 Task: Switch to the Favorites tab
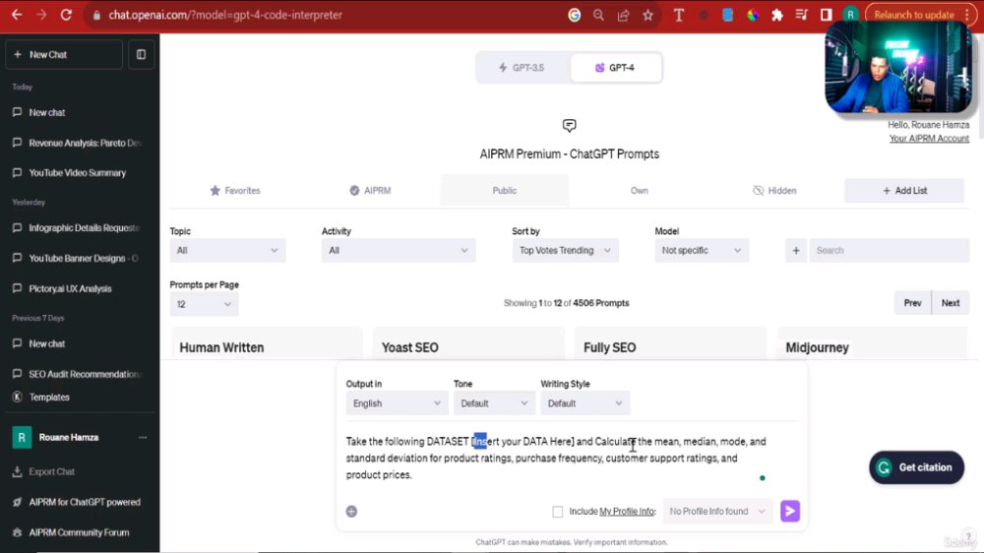tap(235, 191)
